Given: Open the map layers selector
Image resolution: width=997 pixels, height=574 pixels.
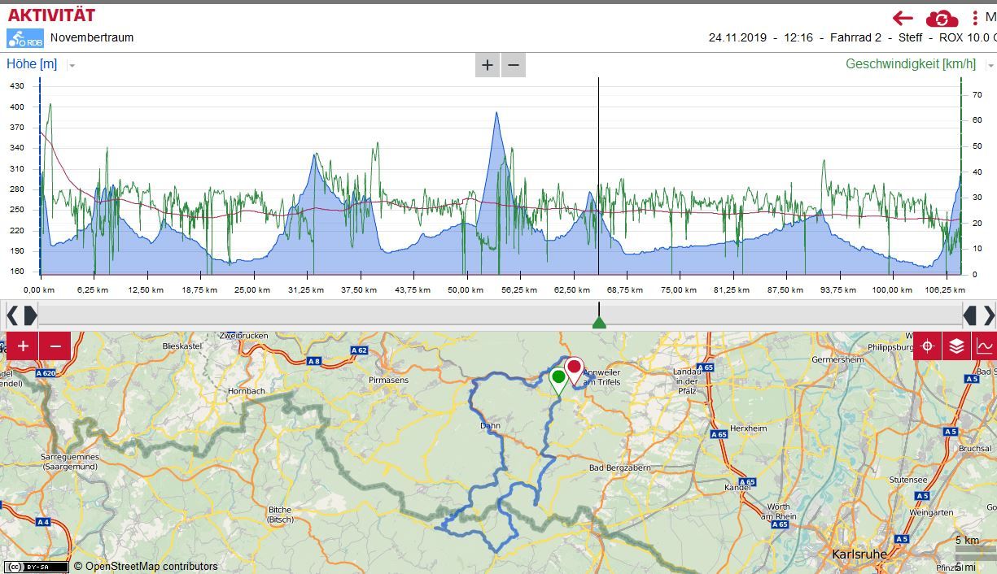Looking at the screenshot, I should [956, 346].
